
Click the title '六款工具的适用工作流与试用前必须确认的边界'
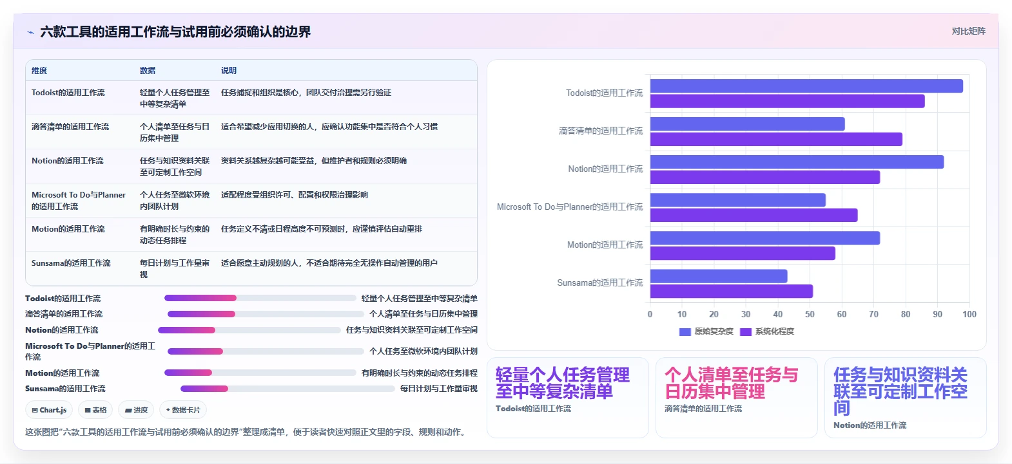(175, 32)
